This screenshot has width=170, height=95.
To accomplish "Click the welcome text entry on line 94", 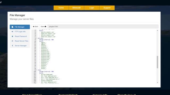I will (45, 63).
